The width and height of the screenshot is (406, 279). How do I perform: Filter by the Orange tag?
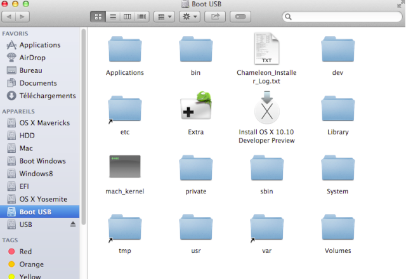pos(39,264)
